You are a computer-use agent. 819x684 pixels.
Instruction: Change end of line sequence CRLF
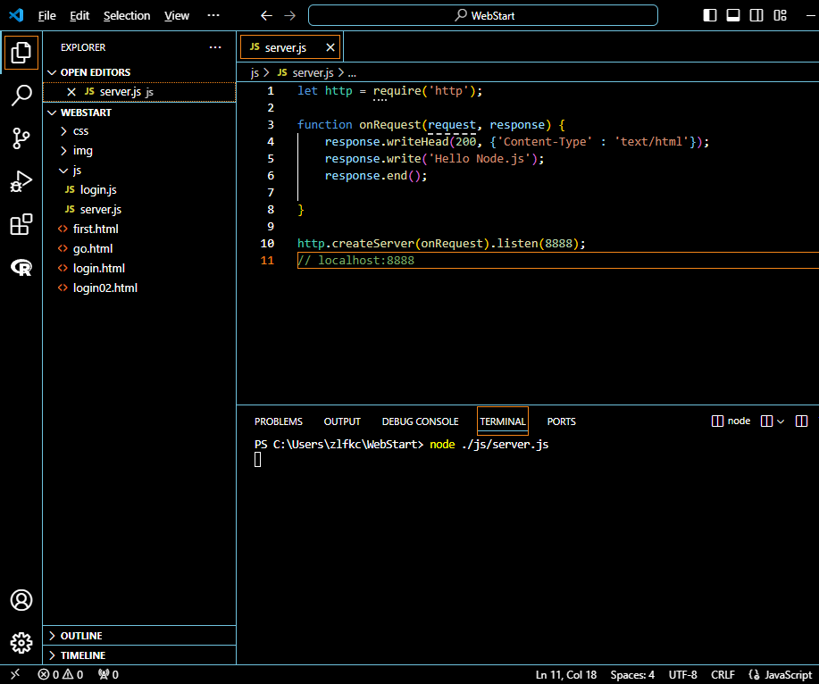click(723, 674)
